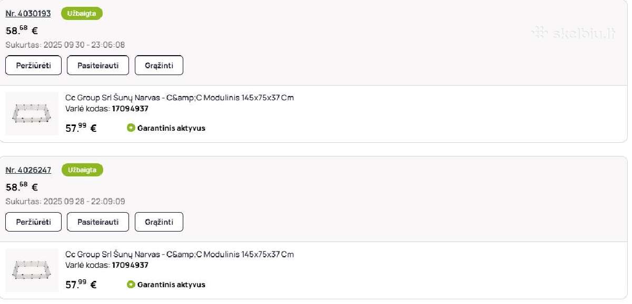Select Varlė kodas 17094937 in first order
The height and width of the screenshot is (304, 632).
[x=107, y=109]
